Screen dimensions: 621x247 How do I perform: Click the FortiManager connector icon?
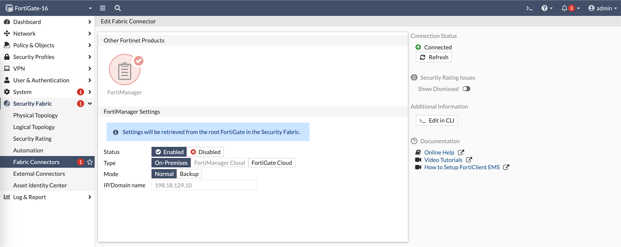[125, 70]
